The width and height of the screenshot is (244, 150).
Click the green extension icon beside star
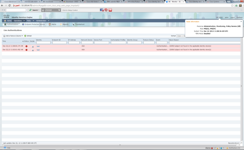coord(236,6)
